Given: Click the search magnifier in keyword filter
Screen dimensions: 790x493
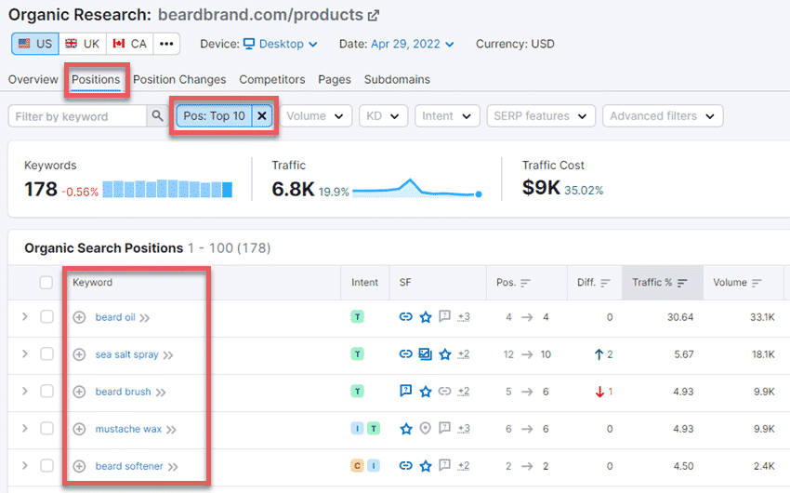Looking at the screenshot, I should click(x=158, y=116).
